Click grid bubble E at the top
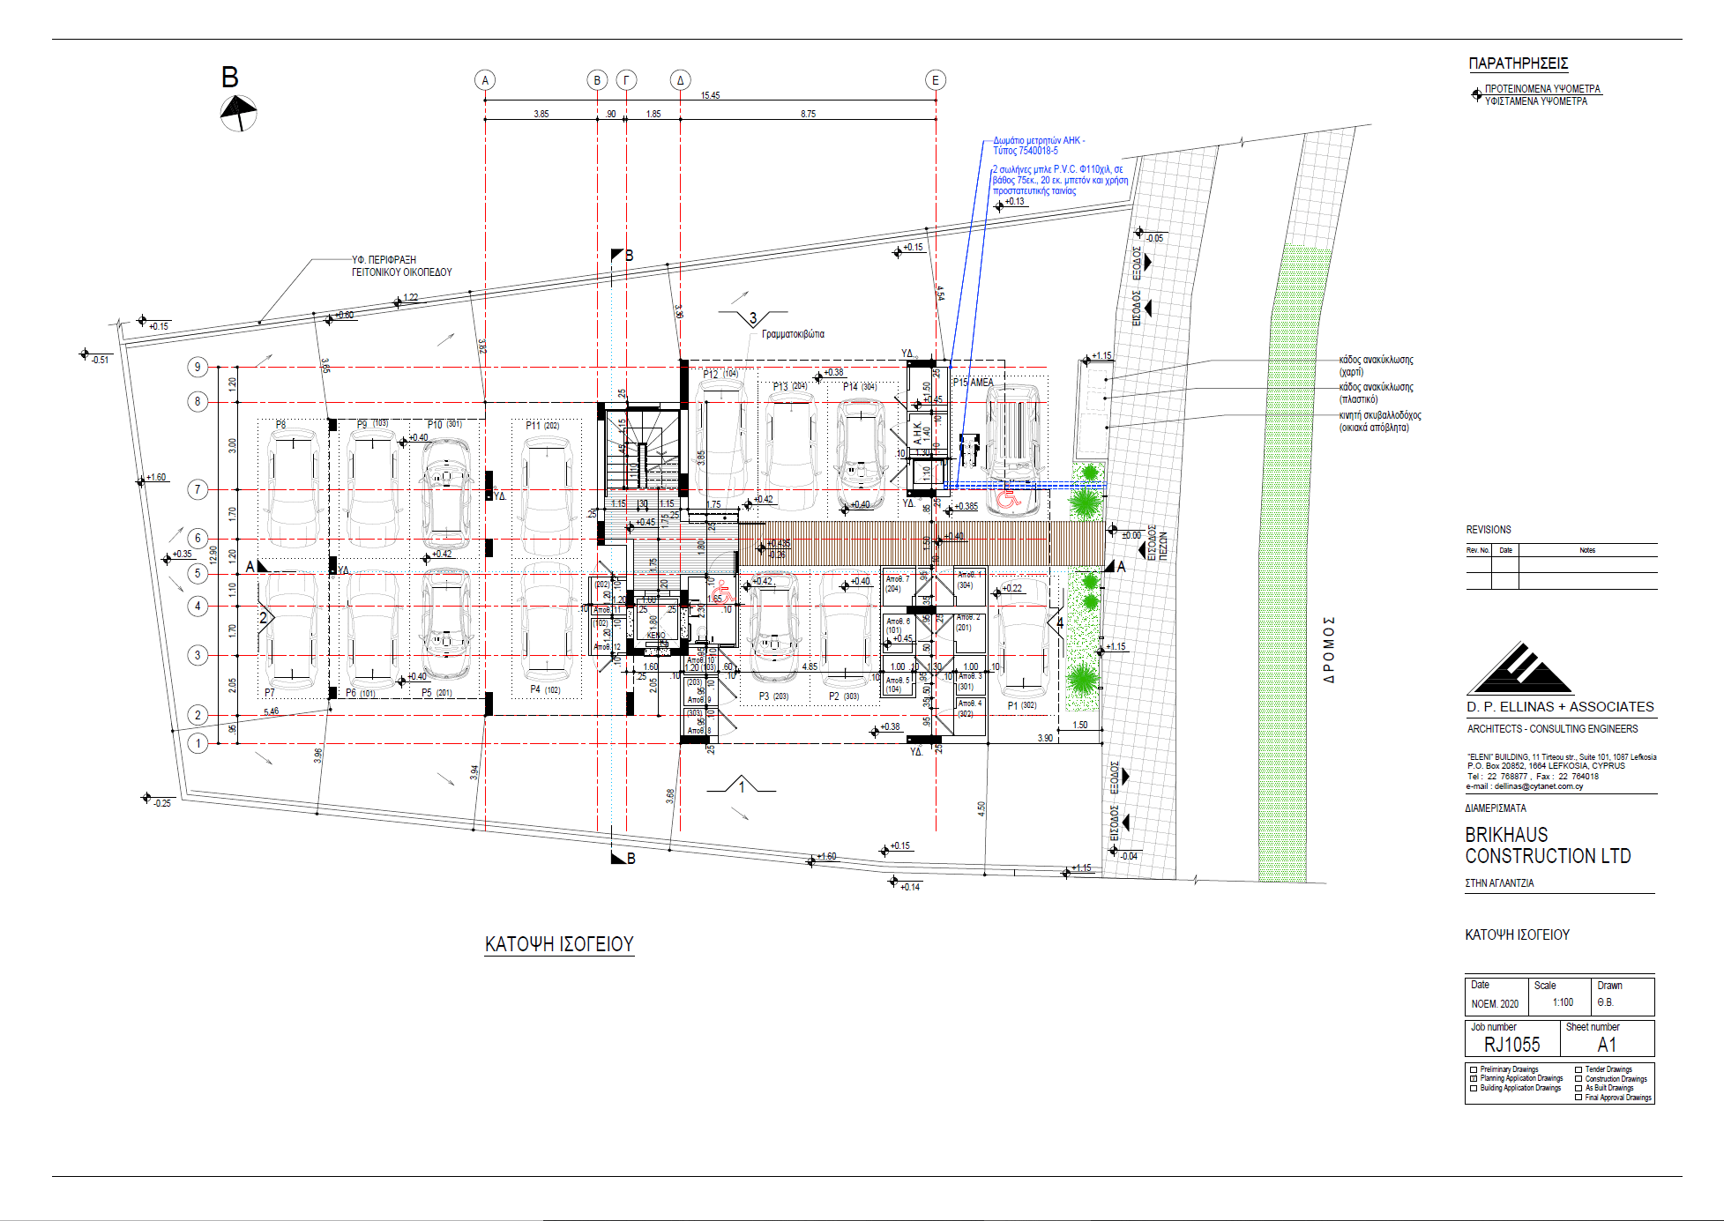Image resolution: width=1724 pixels, height=1221 pixels. click(937, 79)
